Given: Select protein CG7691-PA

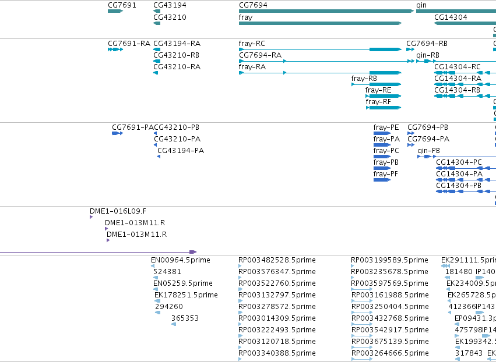Looking at the screenshot, I should pos(133,127).
